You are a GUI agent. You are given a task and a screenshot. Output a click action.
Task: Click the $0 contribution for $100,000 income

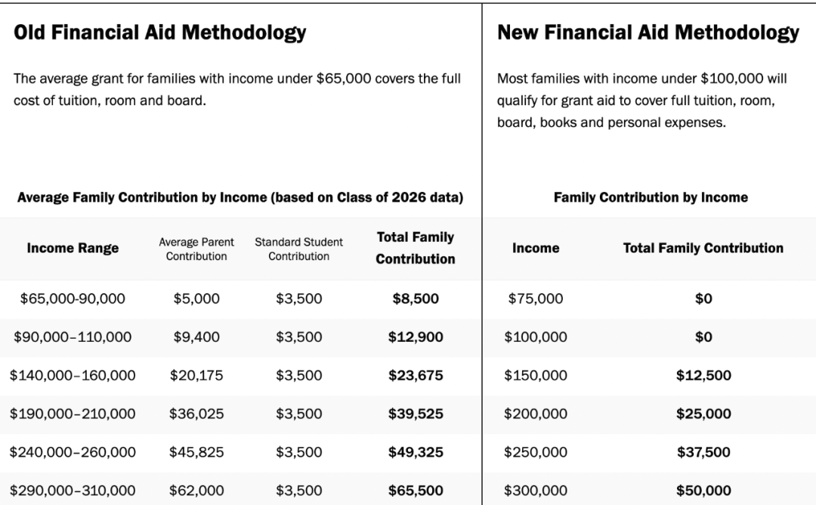click(x=703, y=337)
